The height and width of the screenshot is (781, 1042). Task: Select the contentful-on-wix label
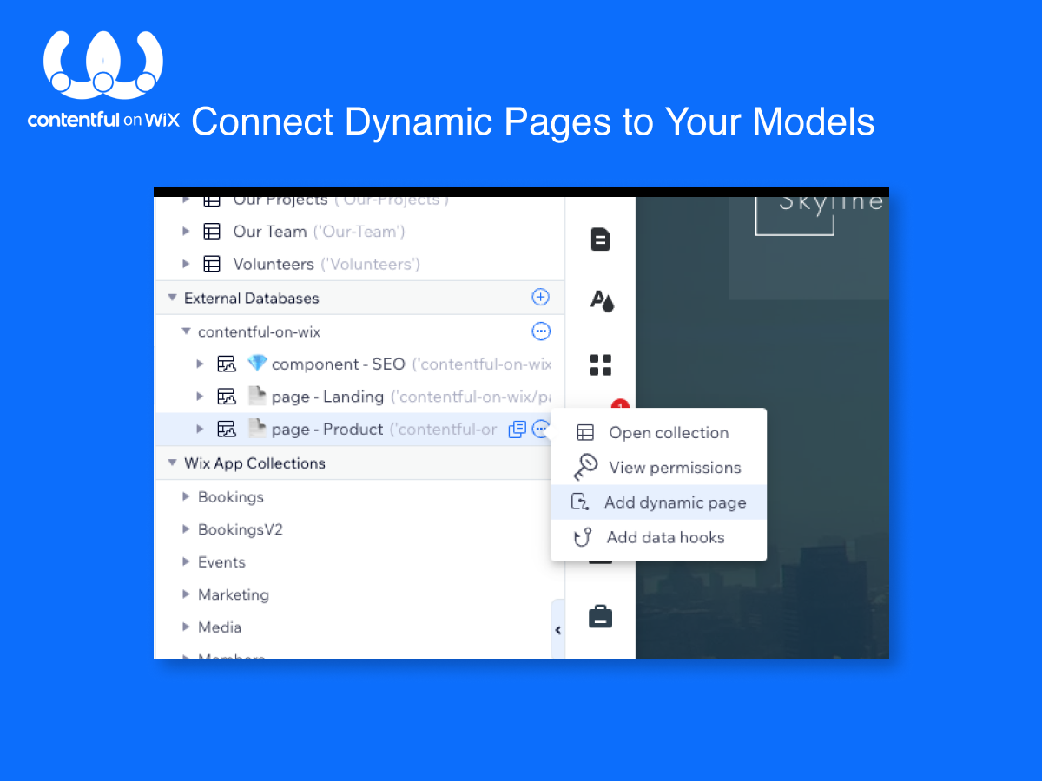[x=260, y=331]
